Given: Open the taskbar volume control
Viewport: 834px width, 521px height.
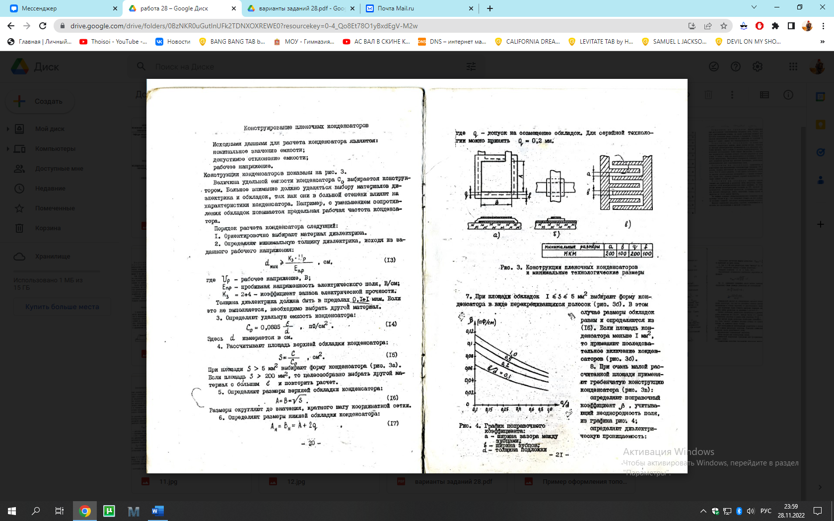Looking at the screenshot, I should coord(750,511).
